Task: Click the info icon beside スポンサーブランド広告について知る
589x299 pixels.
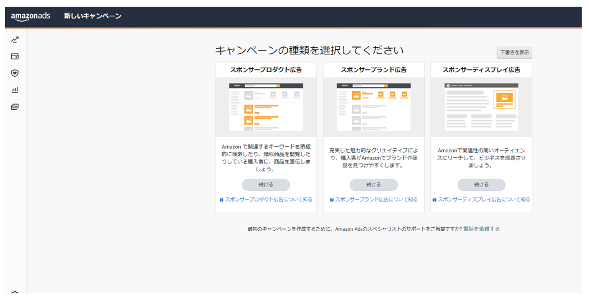Action: click(x=332, y=200)
